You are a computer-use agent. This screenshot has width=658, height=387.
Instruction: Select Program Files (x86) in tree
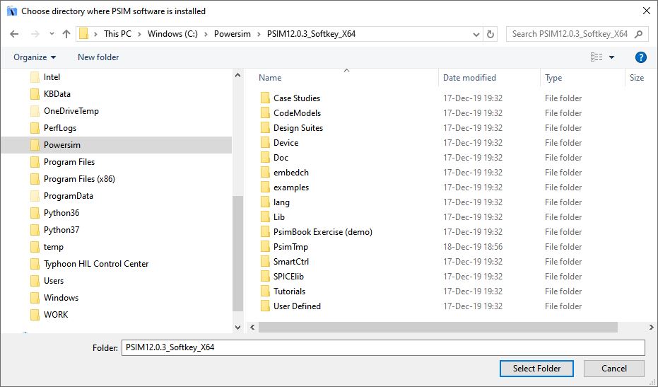pos(78,179)
